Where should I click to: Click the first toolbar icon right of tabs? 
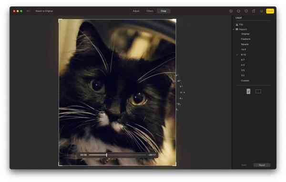(231, 11)
